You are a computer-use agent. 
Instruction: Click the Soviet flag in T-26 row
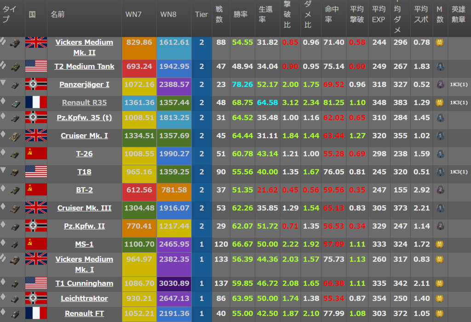tap(36, 153)
